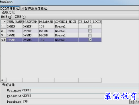The image size is (139, 105).
Task: Click 删除(D) menu item
Action: [7, 17]
